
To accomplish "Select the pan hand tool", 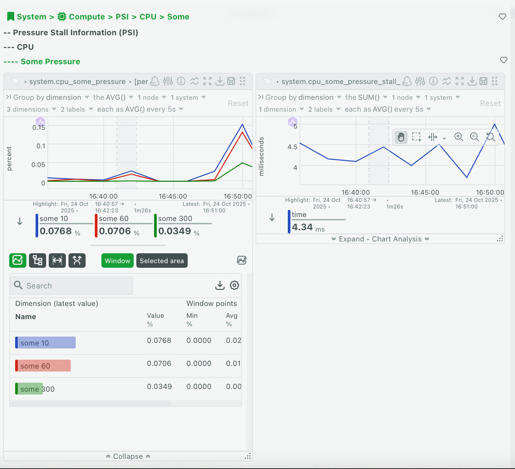I will pyautogui.click(x=401, y=137).
